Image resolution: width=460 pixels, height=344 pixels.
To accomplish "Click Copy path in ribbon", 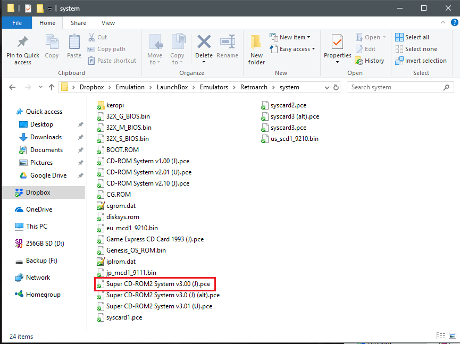I will click(x=106, y=49).
